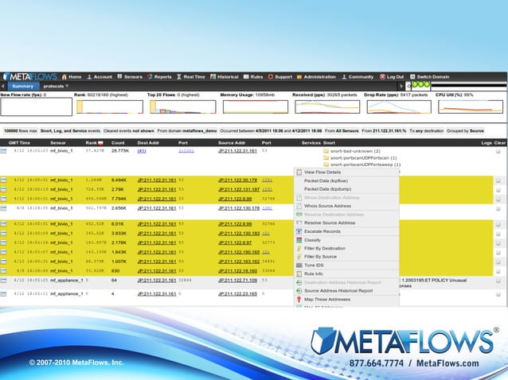The image size is (508, 380).
Task: Click the map pin icon for Map These Addresses
Action: tap(299, 300)
